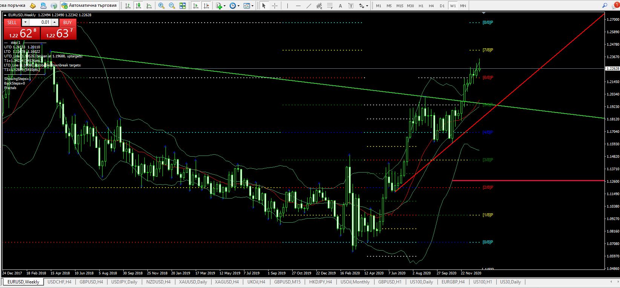This screenshot has height=288, width=620.
Task: Open the US30,Daily chart tab
Action: pyautogui.click(x=510, y=282)
